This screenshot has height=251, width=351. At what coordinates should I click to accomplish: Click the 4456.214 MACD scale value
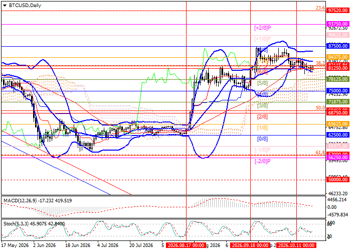coord(337,200)
